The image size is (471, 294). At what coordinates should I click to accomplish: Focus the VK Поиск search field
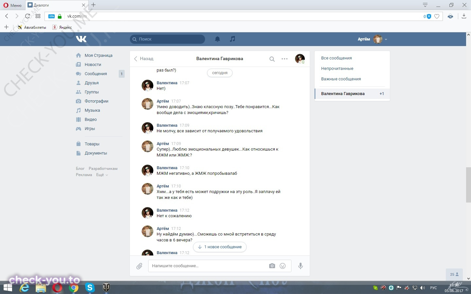[167, 39]
